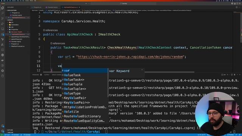Collapse the Open Editors section
Screen dimensions: 242x136
coord(12,10)
